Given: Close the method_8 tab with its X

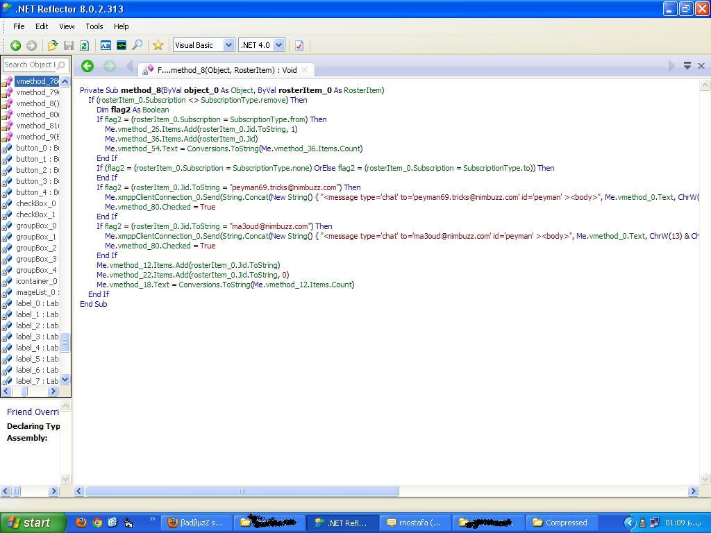Looking at the screenshot, I should click(305, 69).
